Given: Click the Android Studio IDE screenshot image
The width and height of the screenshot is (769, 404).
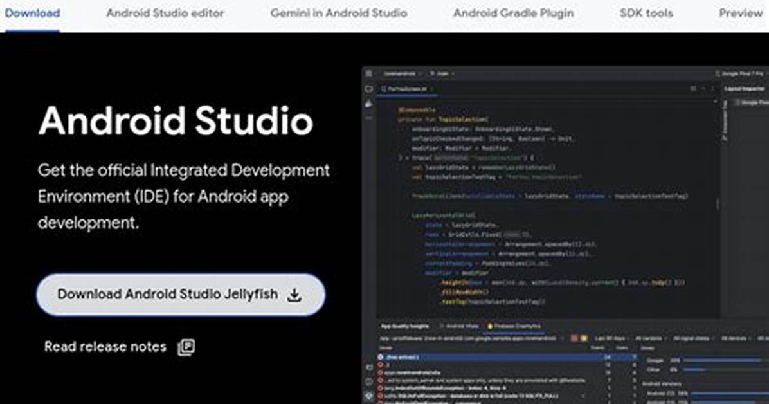Looking at the screenshot, I should (x=565, y=235).
